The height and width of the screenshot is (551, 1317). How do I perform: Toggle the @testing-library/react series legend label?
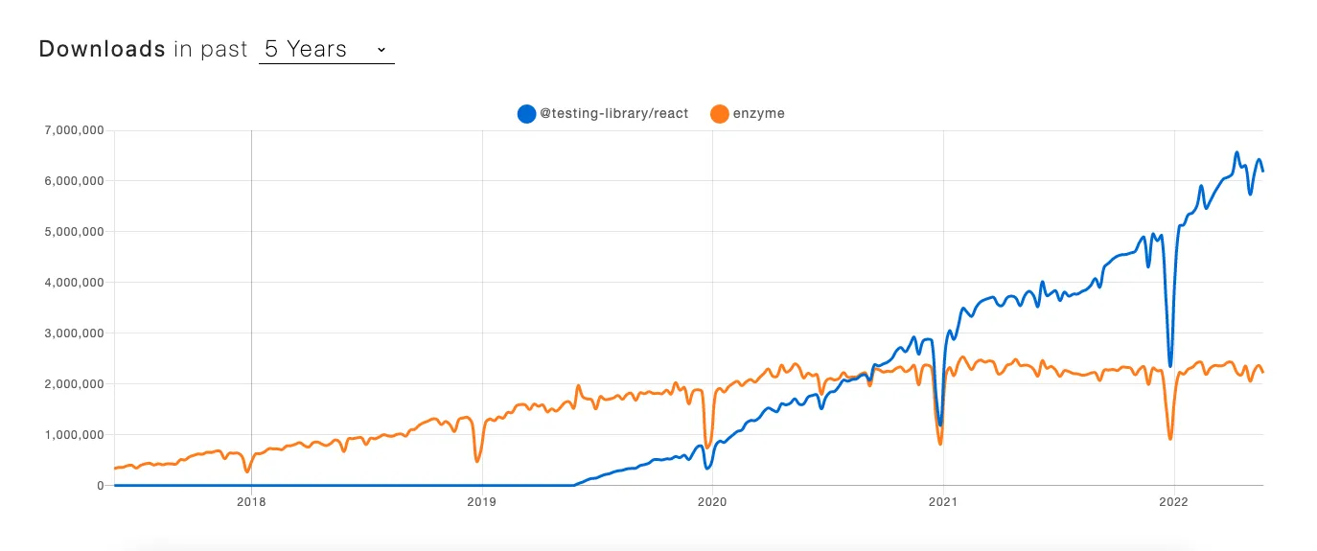[613, 114]
